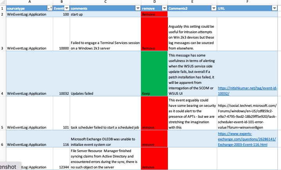Click the 'Updates failed' cell
Screen dimensions: 281x170
click(105, 74)
